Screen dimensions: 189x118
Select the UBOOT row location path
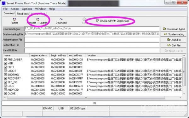pyautogui.click(x=135, y=71)
